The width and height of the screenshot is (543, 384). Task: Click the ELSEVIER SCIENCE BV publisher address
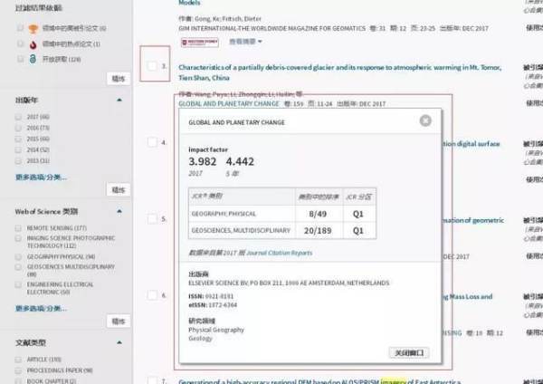[289, 283]
